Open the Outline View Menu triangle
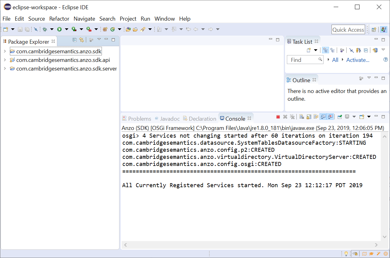 369,78
